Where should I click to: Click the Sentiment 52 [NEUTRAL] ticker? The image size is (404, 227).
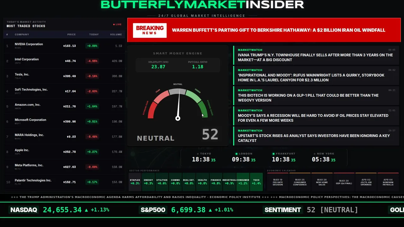tap(311, 210)
